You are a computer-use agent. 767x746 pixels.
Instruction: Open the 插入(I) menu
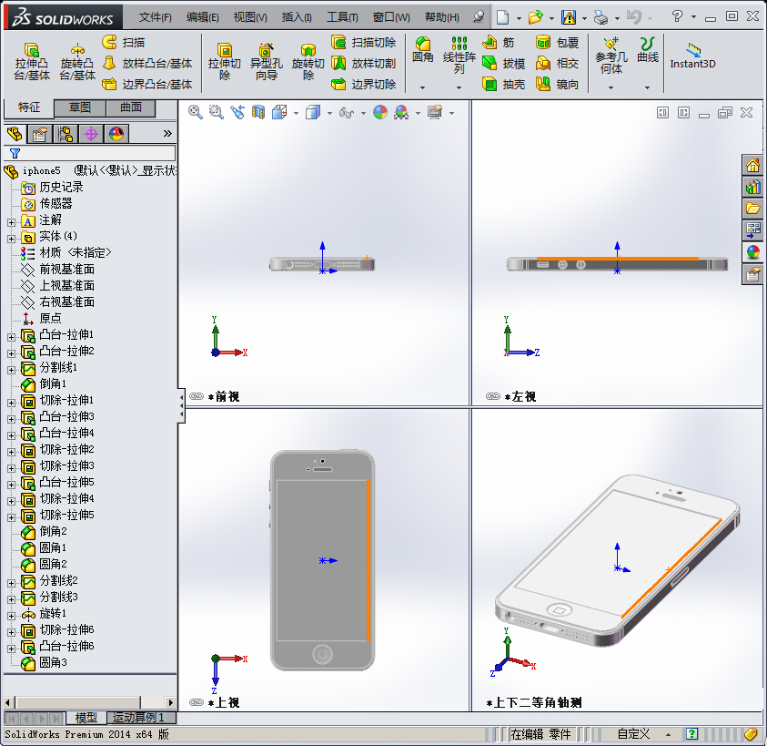coord(297,17)
